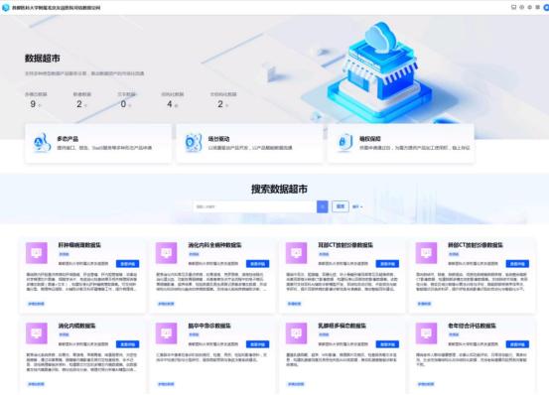Click the outlined reset button next to search
The image size is (549, 395).
[x=341, y=206]
